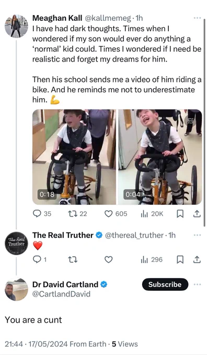Open Meaghan Kall's profile picture
This screenshot has height=355, width=207.
click(16, 26)
